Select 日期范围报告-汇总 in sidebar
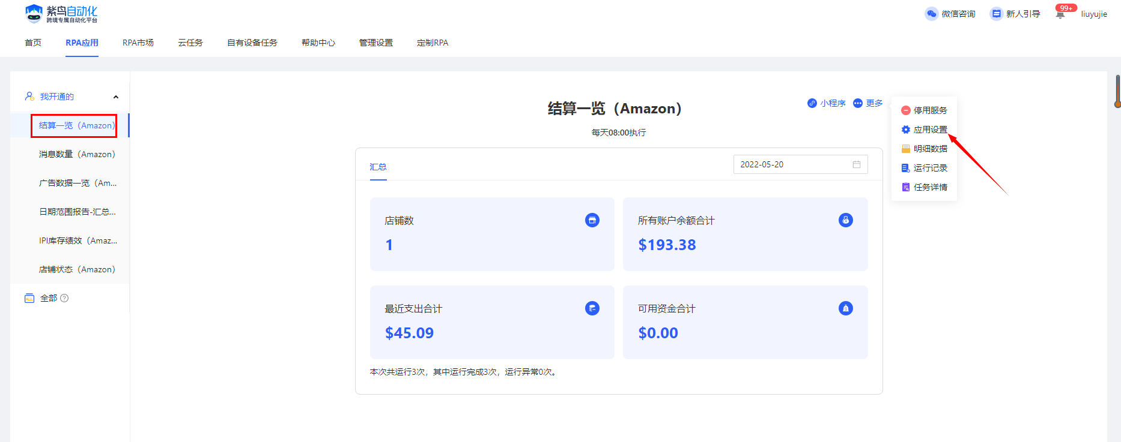Screen dimensions: 1121x442 (70, 212)
